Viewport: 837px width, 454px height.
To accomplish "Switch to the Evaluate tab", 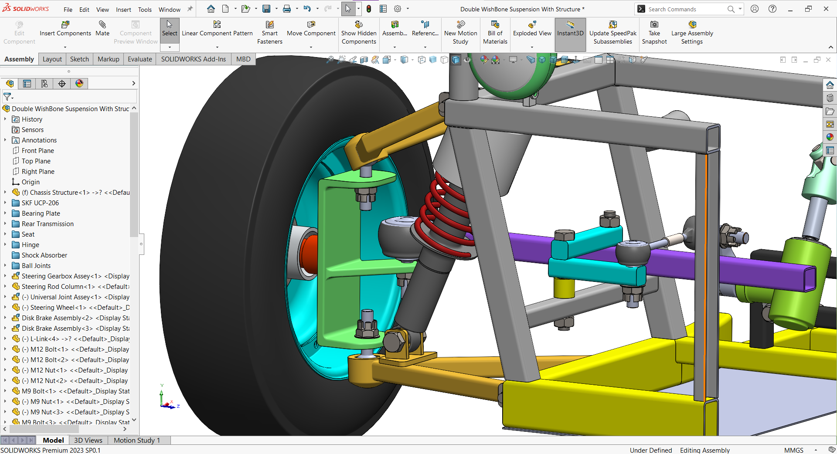I will coord(139,59).
